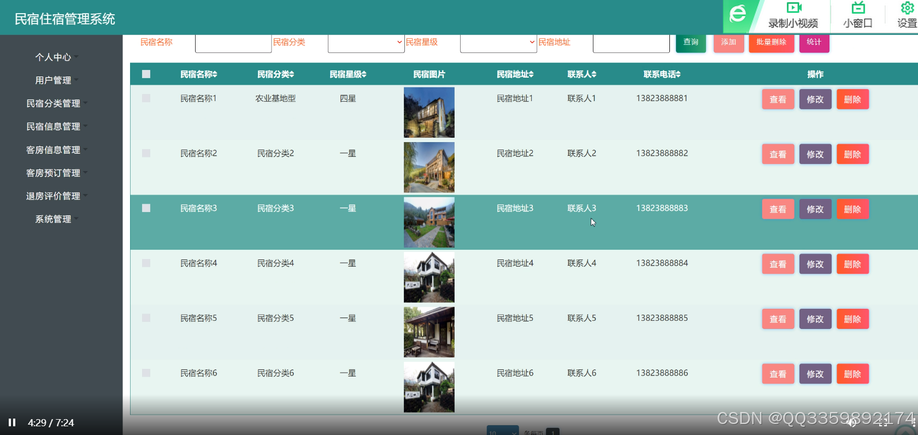Open the 民宿名称4 photo thumbnail
918x435 pixels.
click(x=429, y=277)
